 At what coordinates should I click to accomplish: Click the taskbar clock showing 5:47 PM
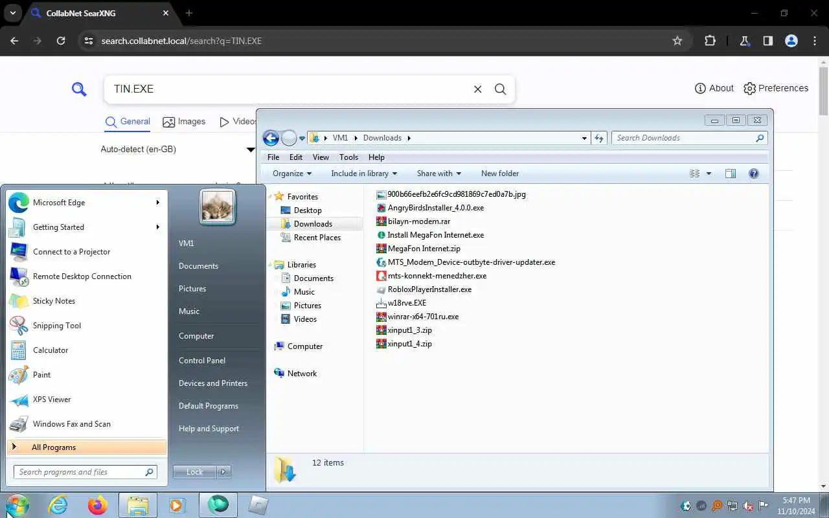pyautogui.click(x=796, y=506)
